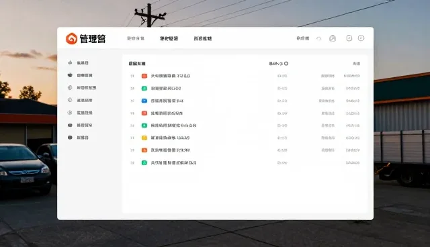The width and height of the screenshot is (430, 247).
Task: Open the list row with blue icon
Action: 245,101
